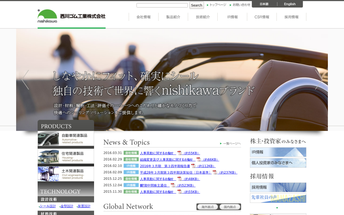Click 会社情報 tag on 2016.03.31 row
The width and height of the screenshot is (344, 215).
pos(131,153)
